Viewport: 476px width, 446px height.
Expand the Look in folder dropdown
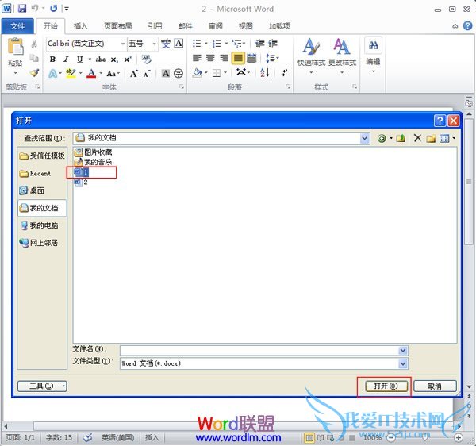pos(364,138)
